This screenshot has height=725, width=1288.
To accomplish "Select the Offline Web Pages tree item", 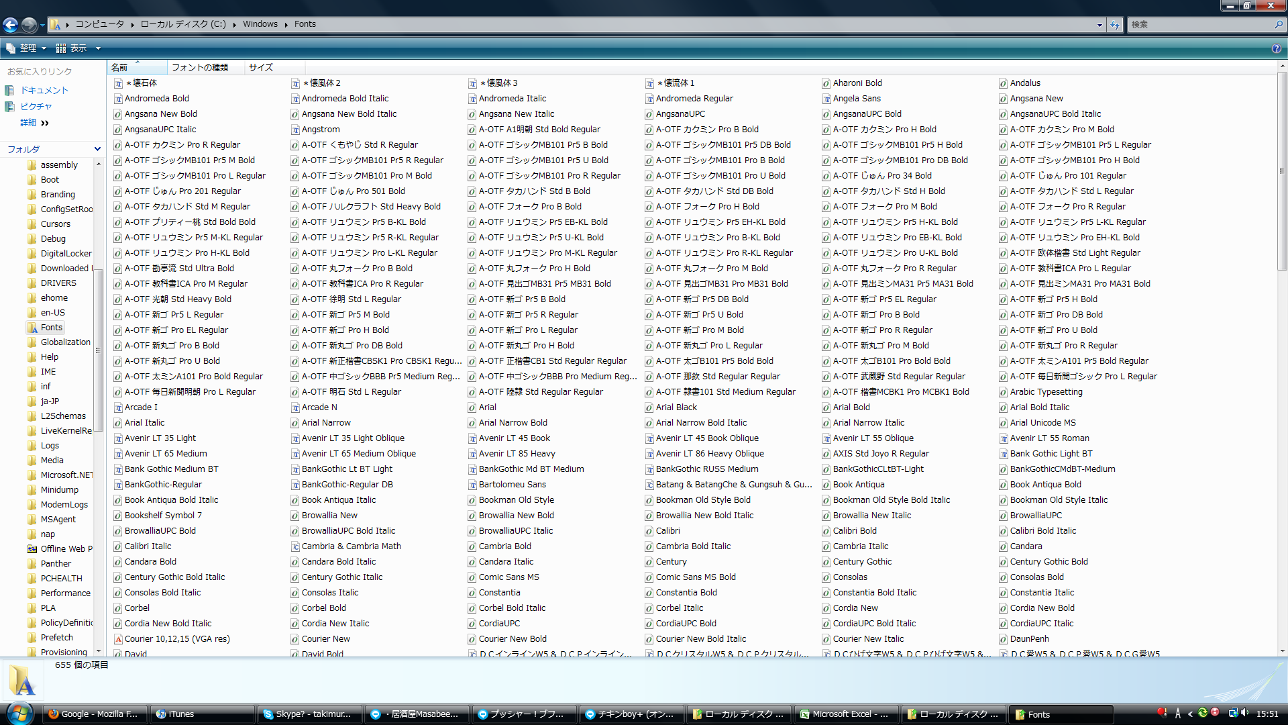I will pos(66,548).
